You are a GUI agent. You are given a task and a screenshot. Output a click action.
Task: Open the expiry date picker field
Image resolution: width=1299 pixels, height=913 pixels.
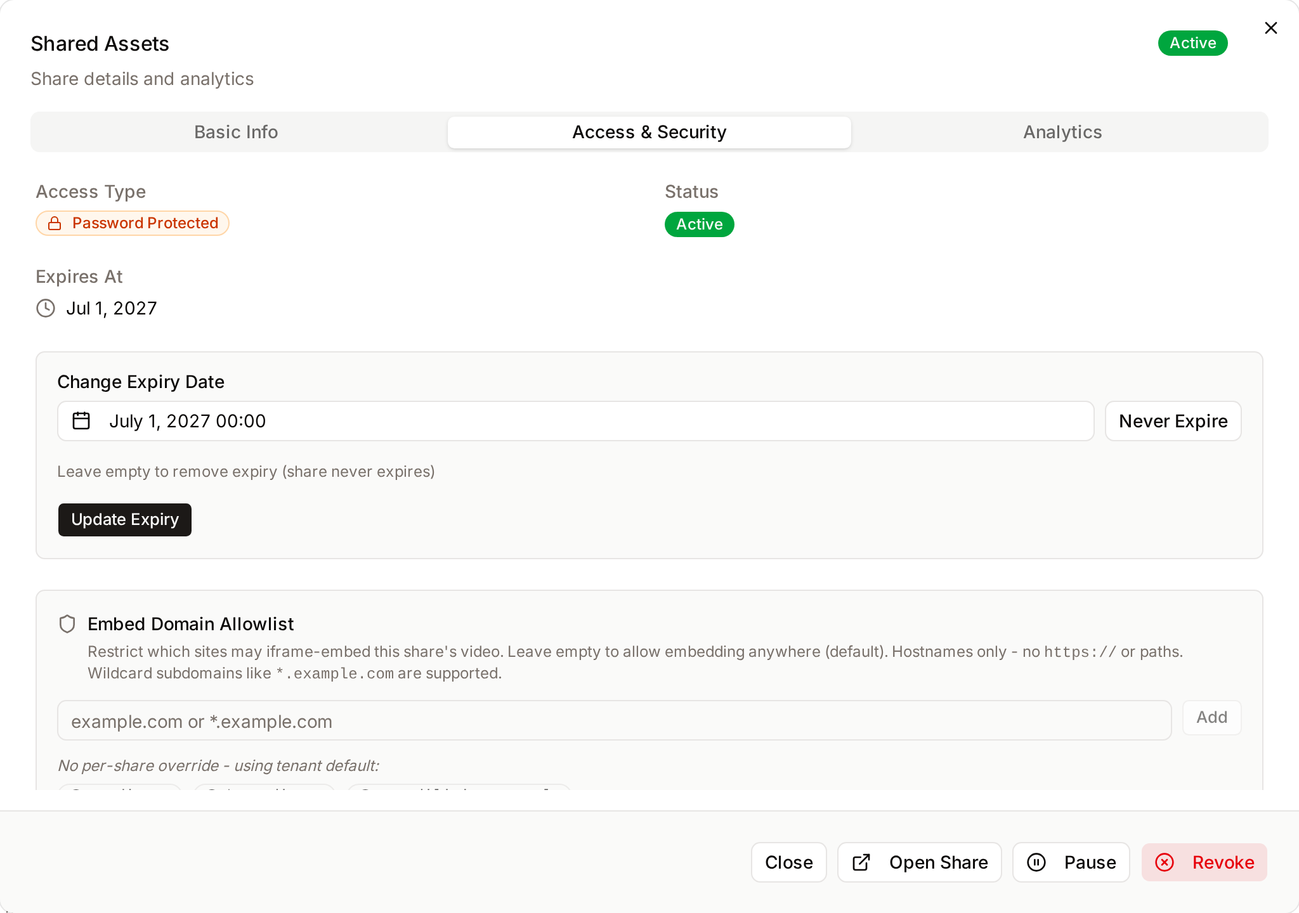coord(575,421)
